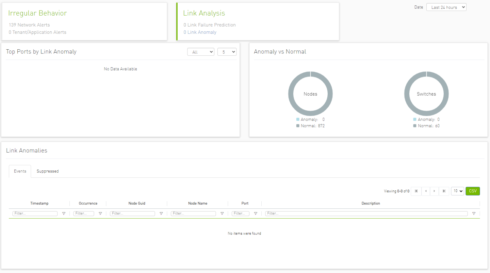Go to first page of events
The width and height of the screenshot is (490, 273).
tap(416, 191)
